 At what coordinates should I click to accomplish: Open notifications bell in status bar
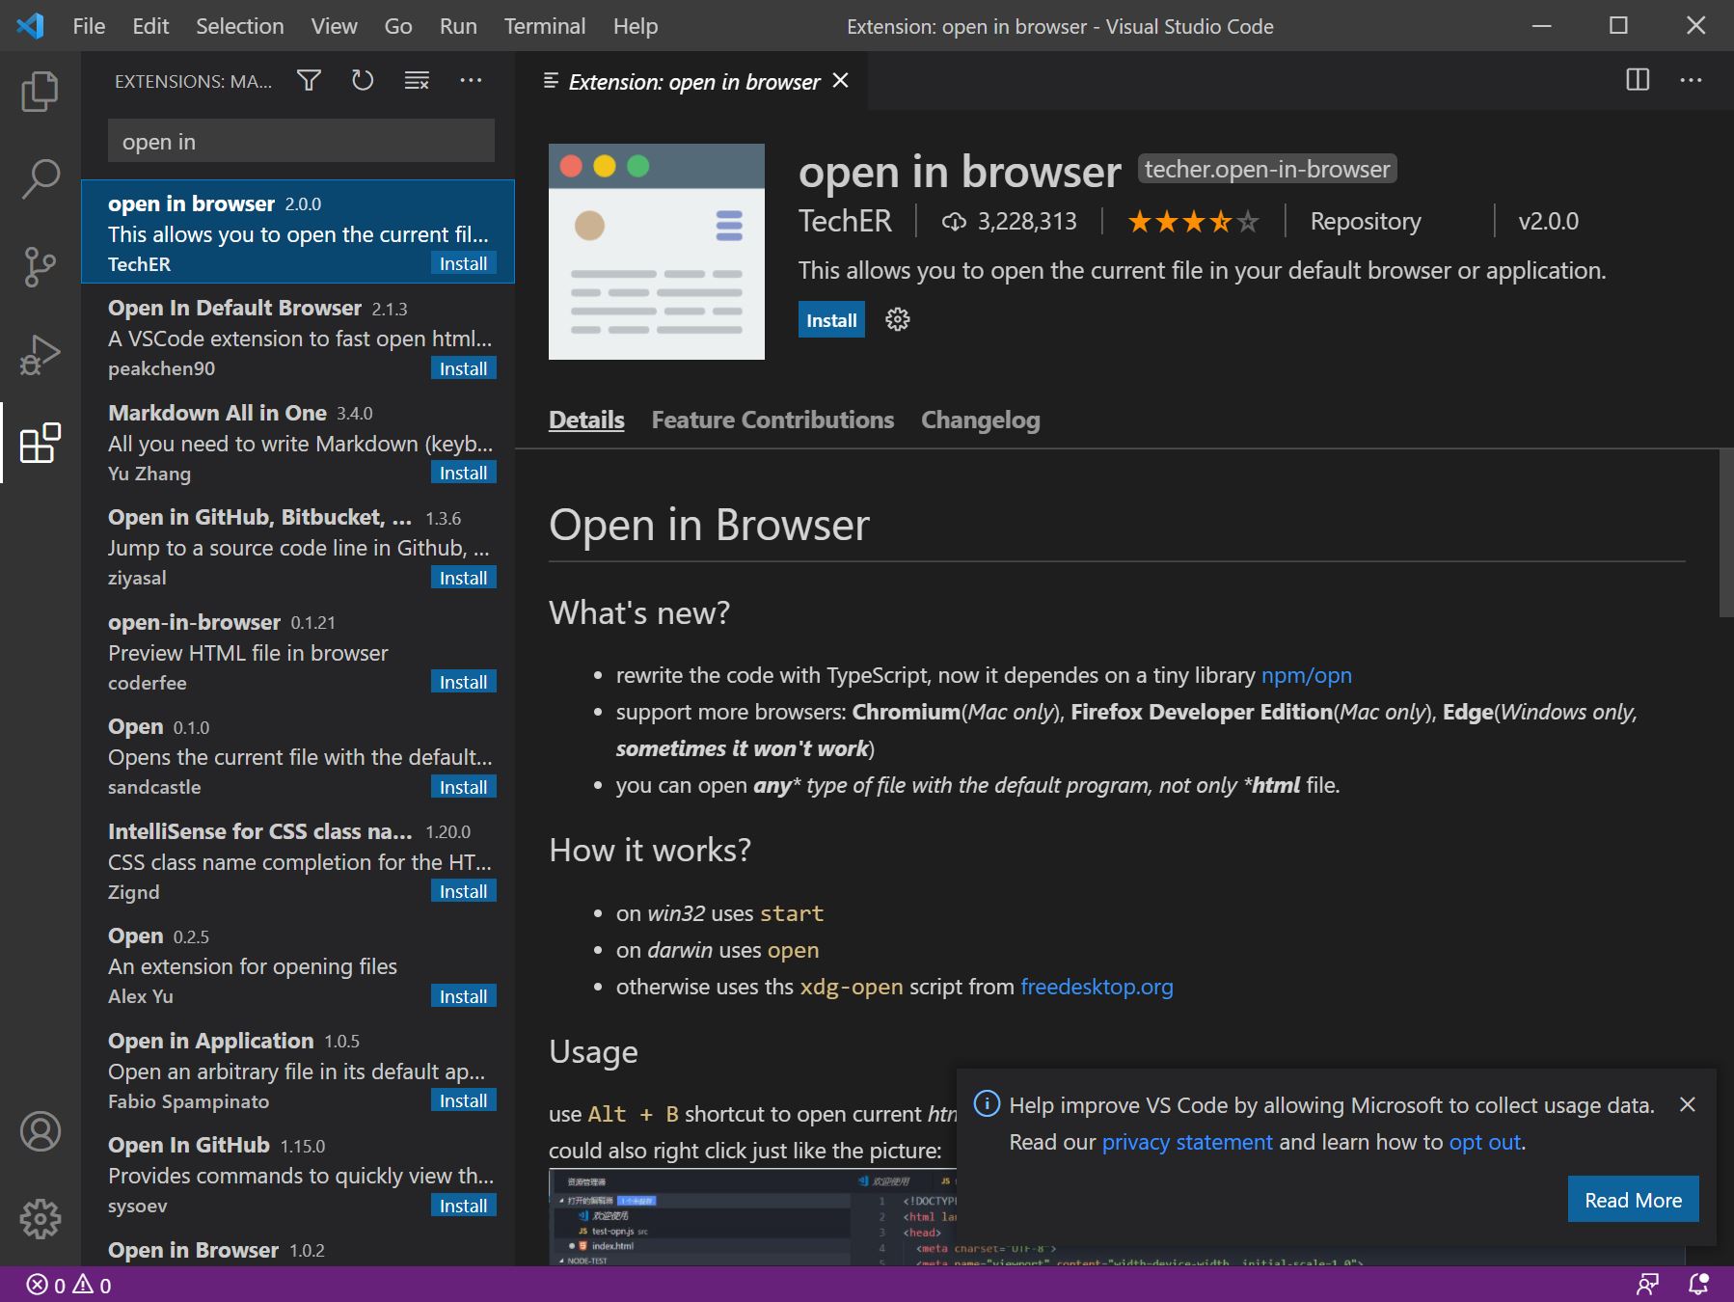pos(1698,1285)
